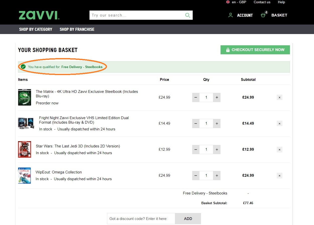Open the en - GBP language selector

(x=236, y=2)
